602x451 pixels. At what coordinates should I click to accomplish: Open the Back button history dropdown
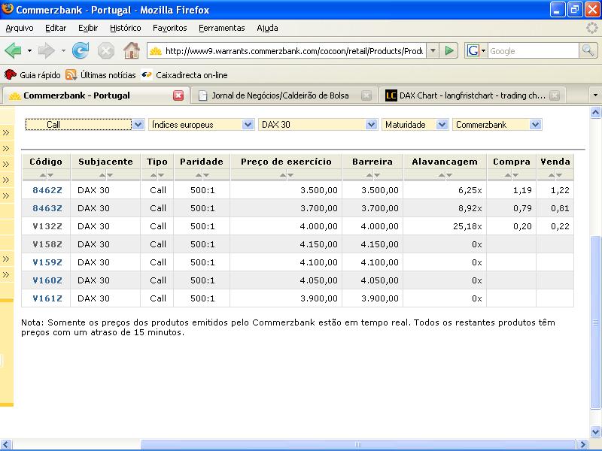pos(29,50)
